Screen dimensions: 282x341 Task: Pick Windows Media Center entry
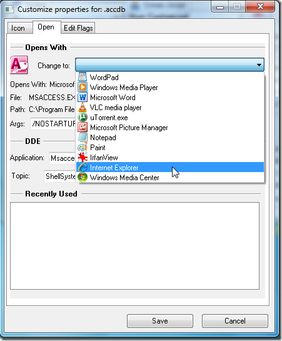click(170, 177)
